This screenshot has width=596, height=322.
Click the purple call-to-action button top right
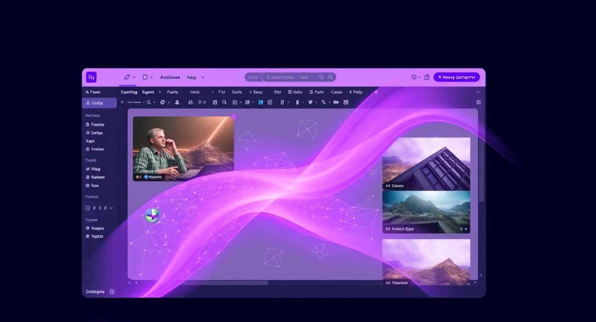tap(456, 77)
